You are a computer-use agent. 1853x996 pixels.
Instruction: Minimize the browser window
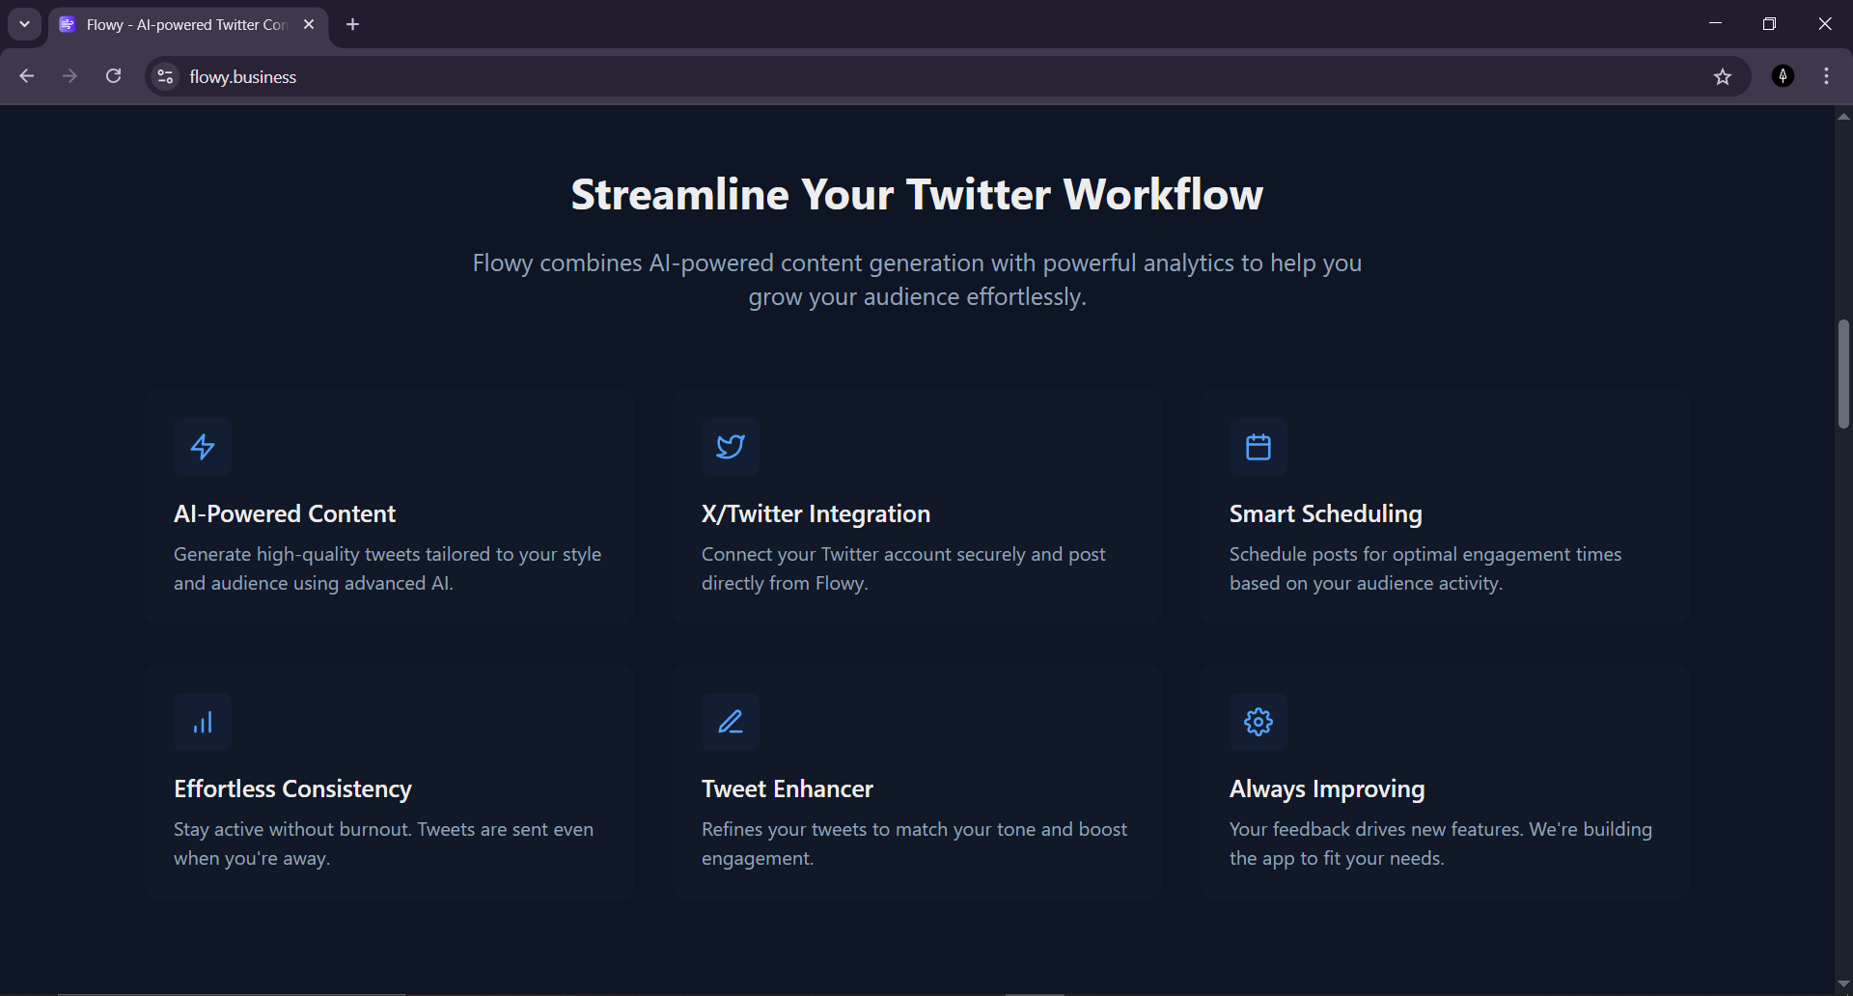tap(1715, 24)
